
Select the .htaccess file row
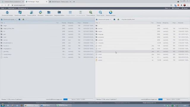[142, 43]
